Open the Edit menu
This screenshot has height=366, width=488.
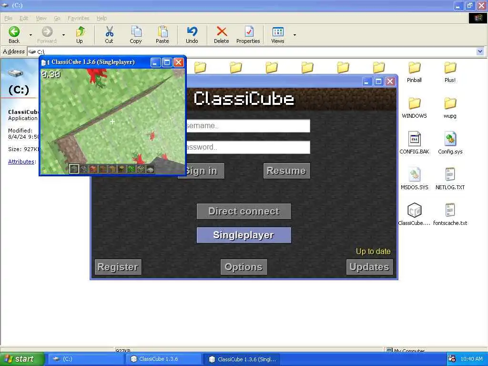tap(24, 18)
